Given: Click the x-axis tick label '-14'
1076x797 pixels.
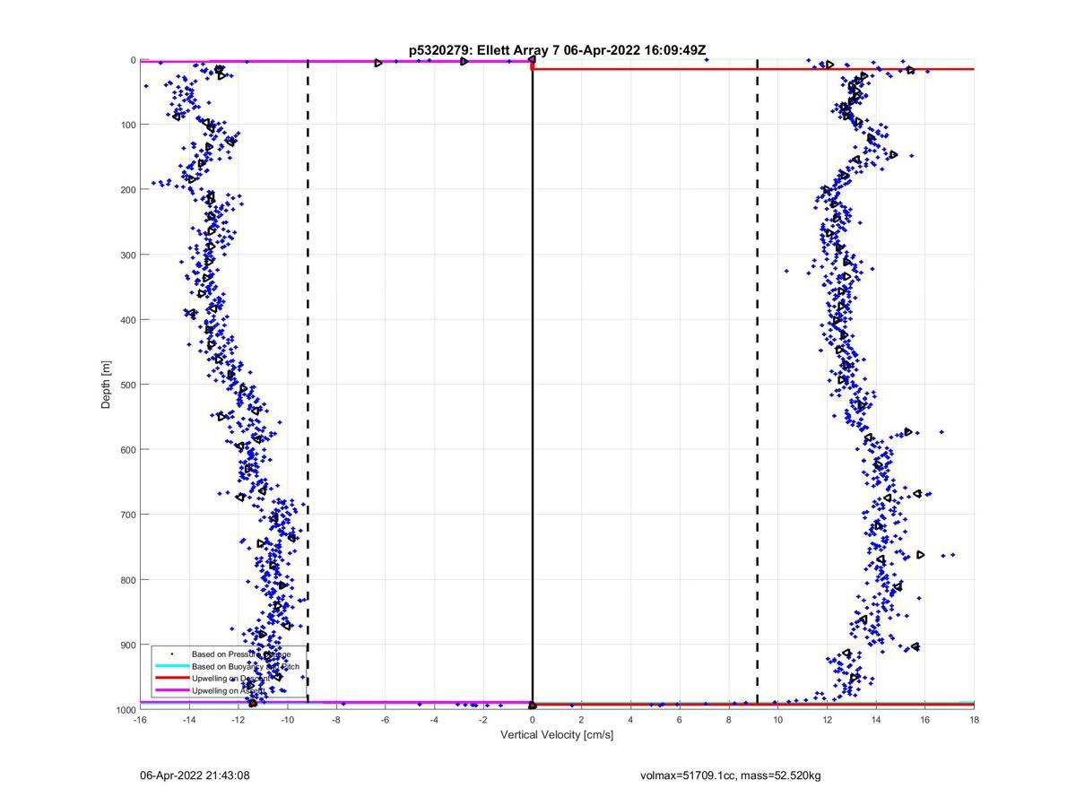Looking at the screenshot, I should pos(189,720).
